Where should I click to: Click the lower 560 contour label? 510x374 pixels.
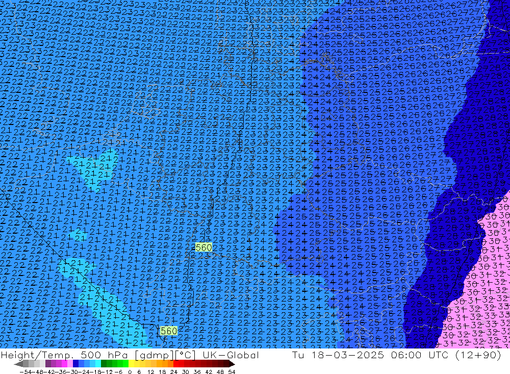[x=169, y=331]
